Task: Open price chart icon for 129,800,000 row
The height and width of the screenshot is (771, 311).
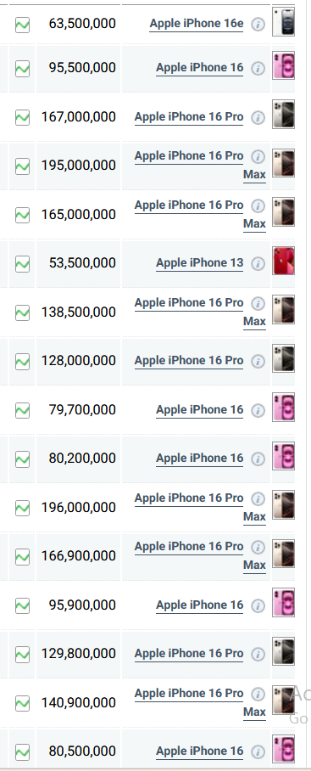Action: coord(22,655)
